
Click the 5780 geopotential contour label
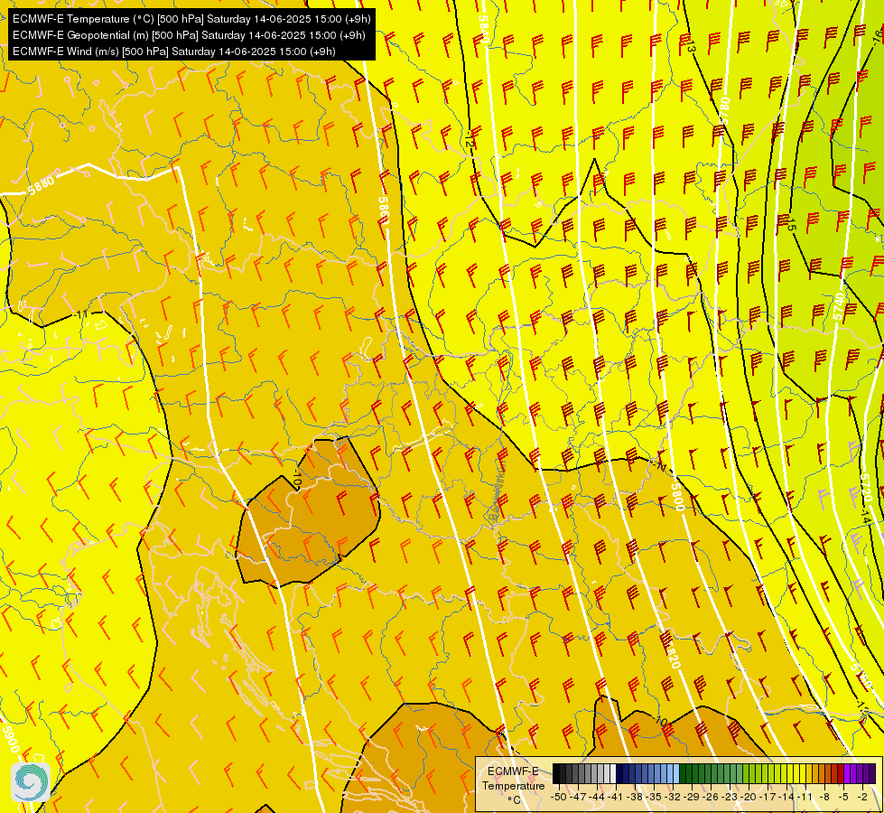pyautogui.click(x=725, y=111)
